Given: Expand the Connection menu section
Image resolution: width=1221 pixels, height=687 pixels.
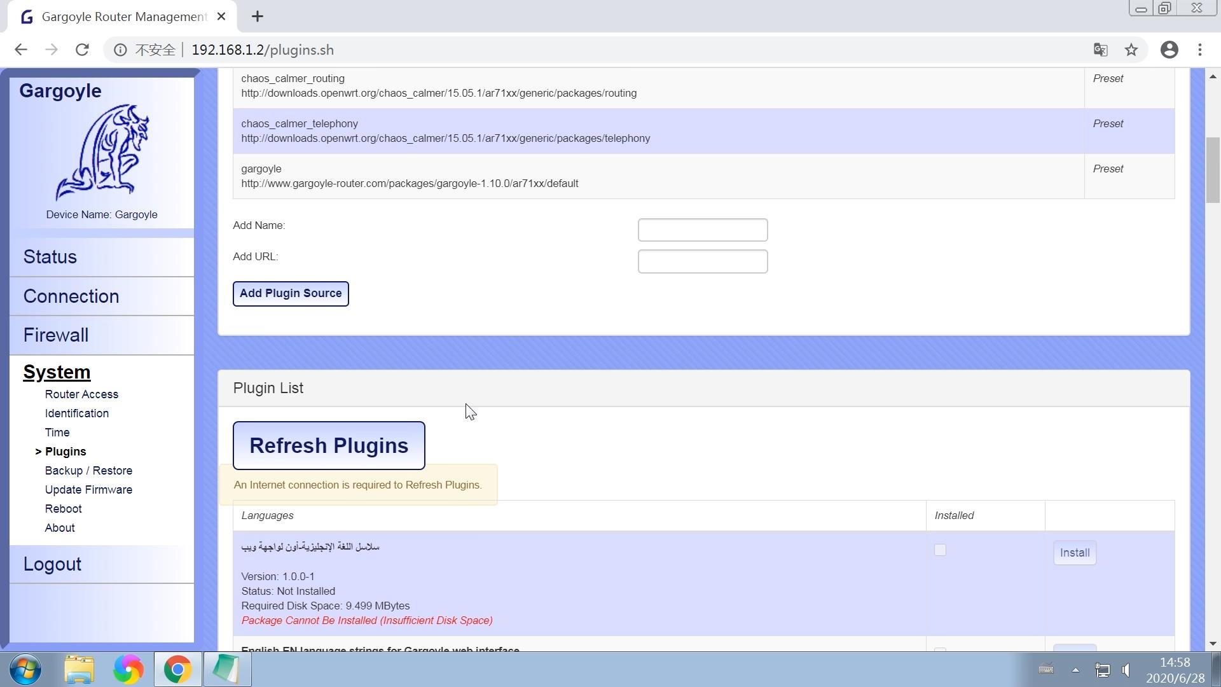Looking at the screenshot, I should coord(71,296).
